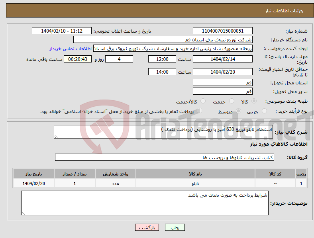Click the تاریخ نیاز column header
314x238 pixels.
pos(33,174)
